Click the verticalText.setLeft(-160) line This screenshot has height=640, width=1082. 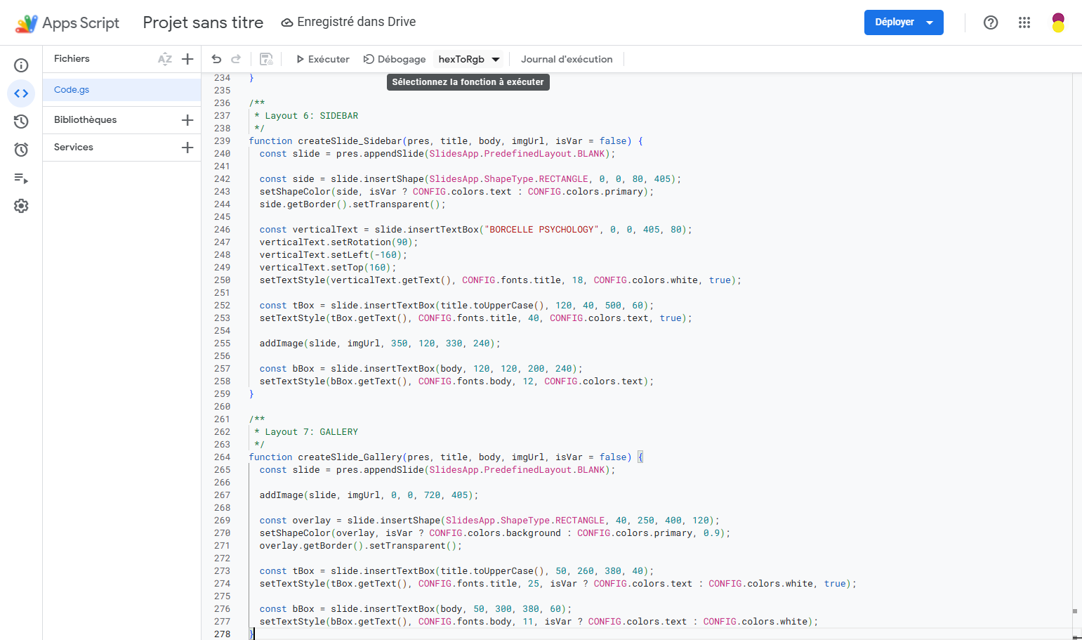(333, 255)
